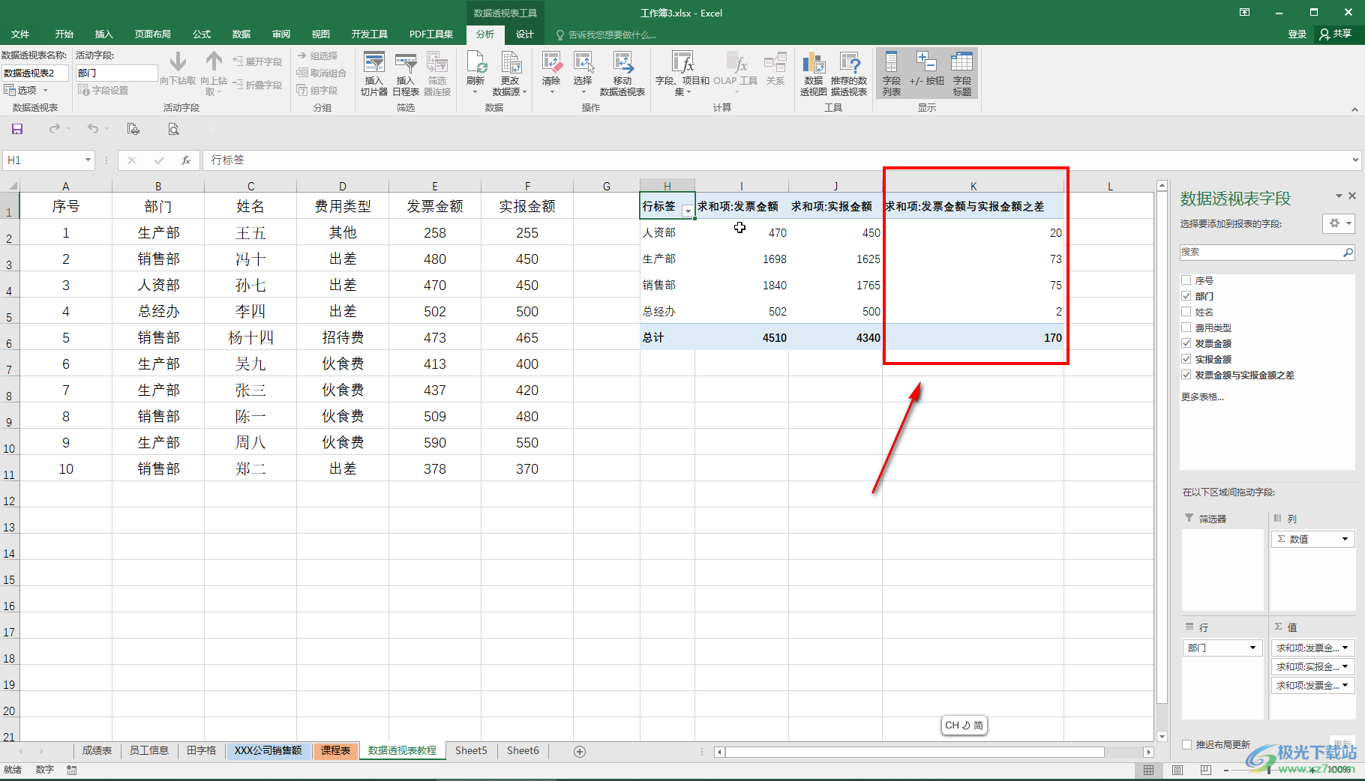Switch to the 插入 ribbon tab

pyautogui.click(x=103, y=34)
